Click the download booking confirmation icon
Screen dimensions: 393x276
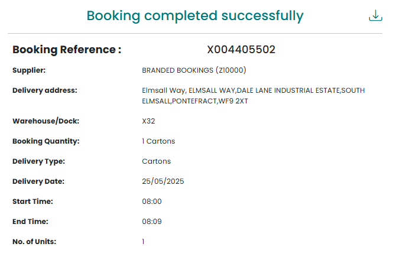click(375, 16)
